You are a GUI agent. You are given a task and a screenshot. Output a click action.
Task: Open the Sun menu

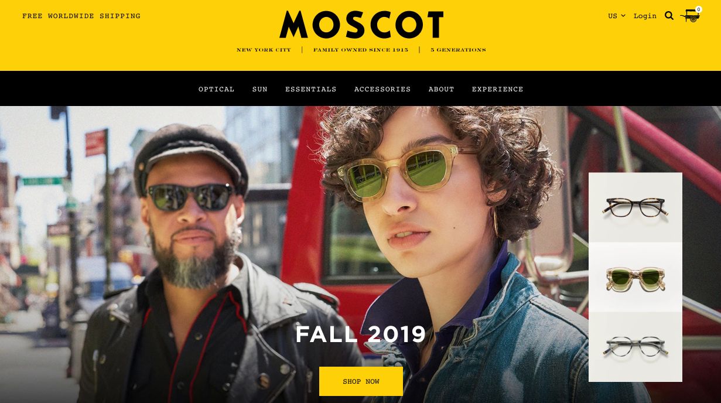tap(260, 89)
